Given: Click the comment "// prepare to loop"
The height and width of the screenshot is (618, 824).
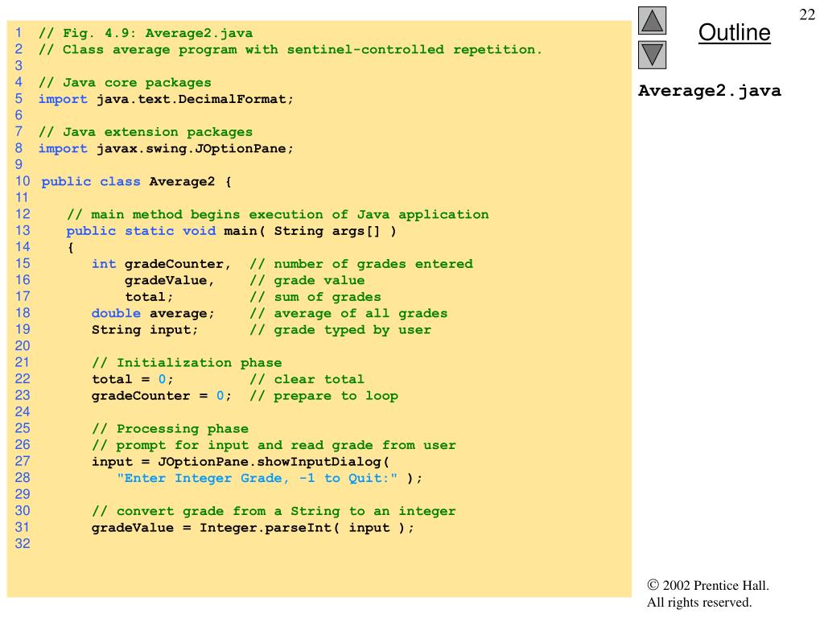Looking at the screenshot, I should pos(323,396).
